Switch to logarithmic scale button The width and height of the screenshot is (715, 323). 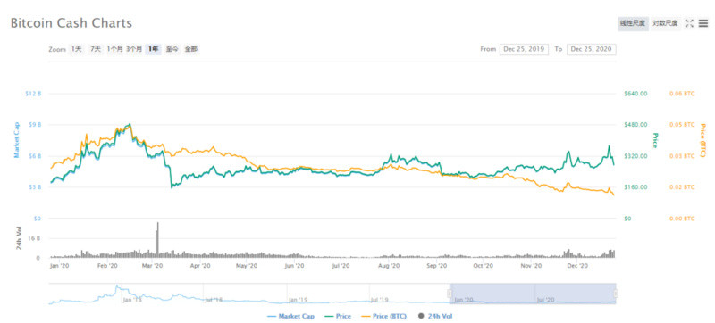click(665, 23)
